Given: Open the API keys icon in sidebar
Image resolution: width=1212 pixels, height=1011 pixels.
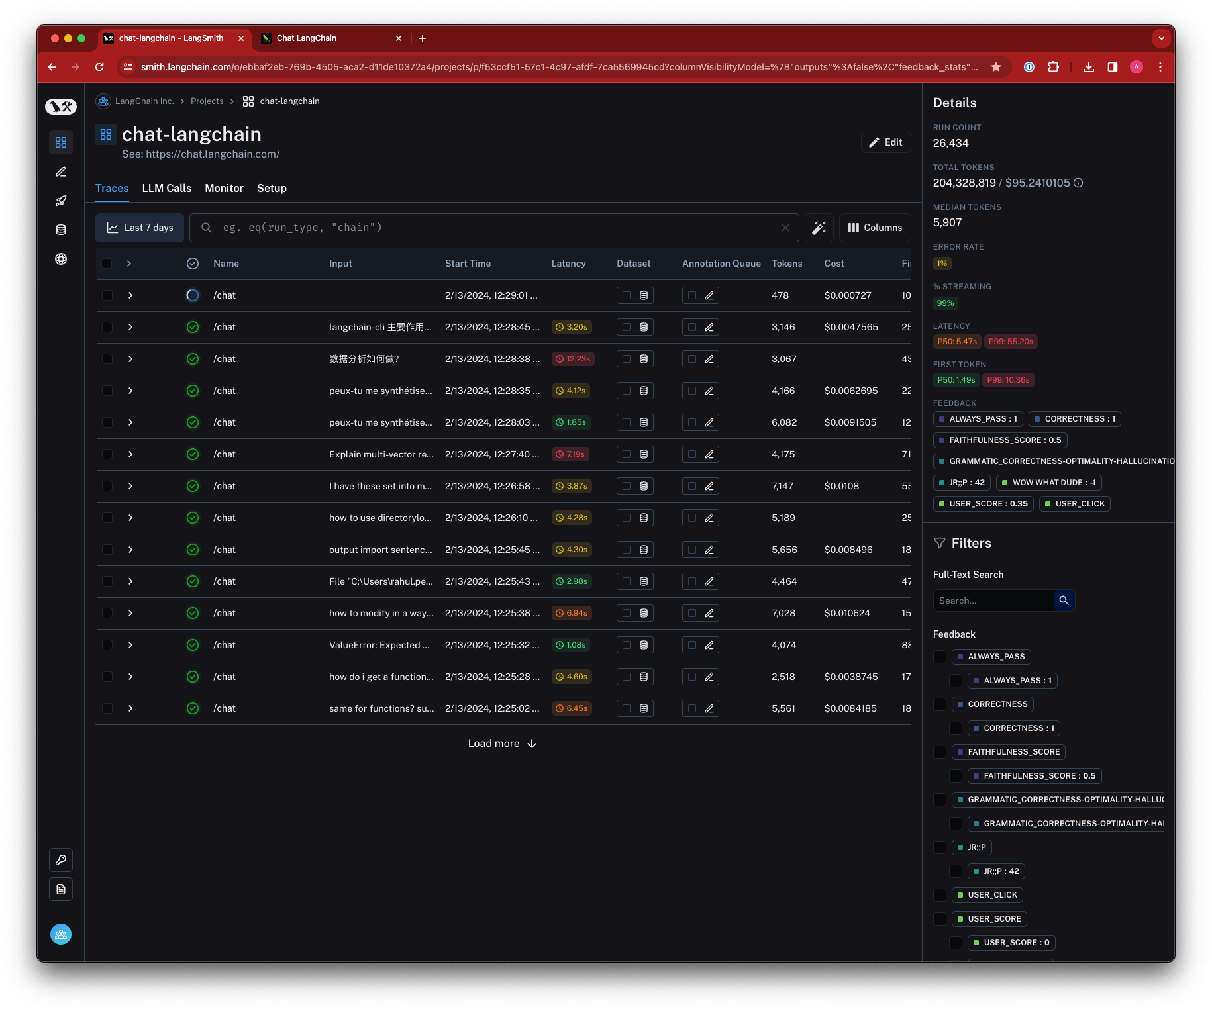Looking at the screenshot, I should 61,860.
